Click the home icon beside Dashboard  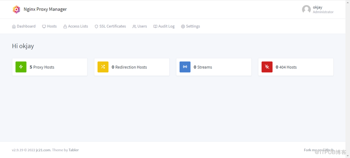click(x=14, y=27)
